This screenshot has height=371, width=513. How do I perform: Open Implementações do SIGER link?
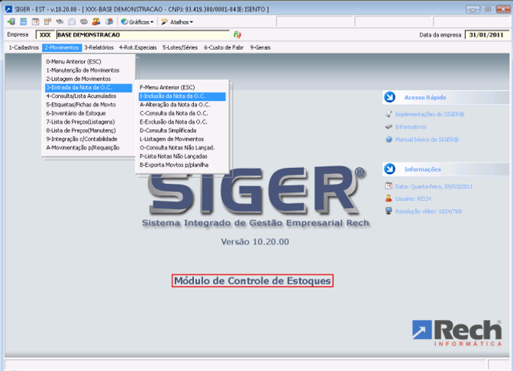pyautogui.click(x=430, y=115)
